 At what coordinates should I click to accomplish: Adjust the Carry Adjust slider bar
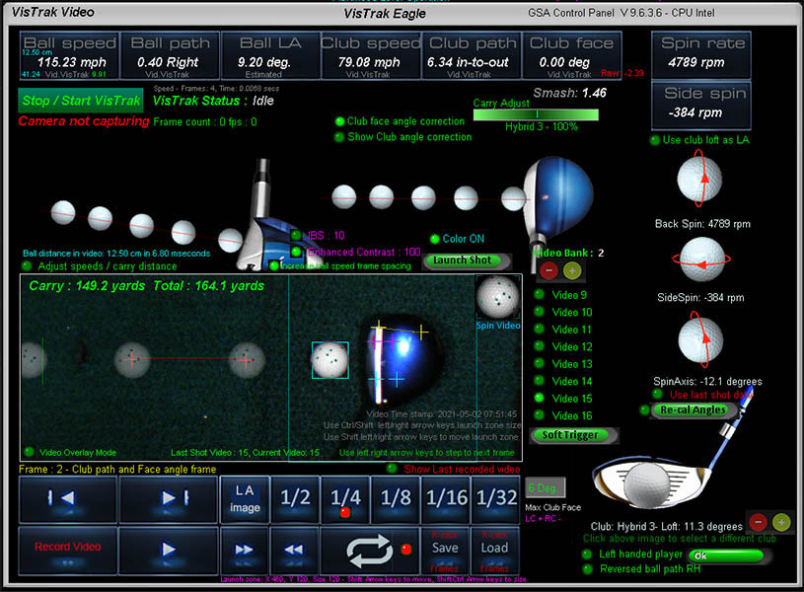coord(536,114)
